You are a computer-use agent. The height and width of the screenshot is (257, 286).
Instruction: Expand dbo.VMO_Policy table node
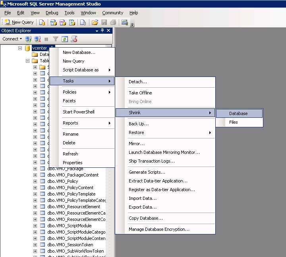(x=35, y=181)
